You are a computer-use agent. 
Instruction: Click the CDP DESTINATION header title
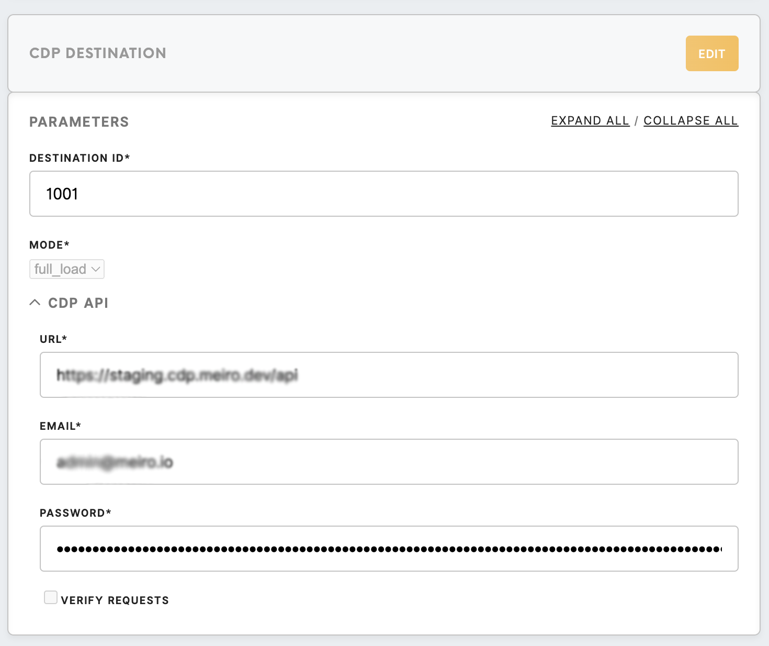point(98,53)
